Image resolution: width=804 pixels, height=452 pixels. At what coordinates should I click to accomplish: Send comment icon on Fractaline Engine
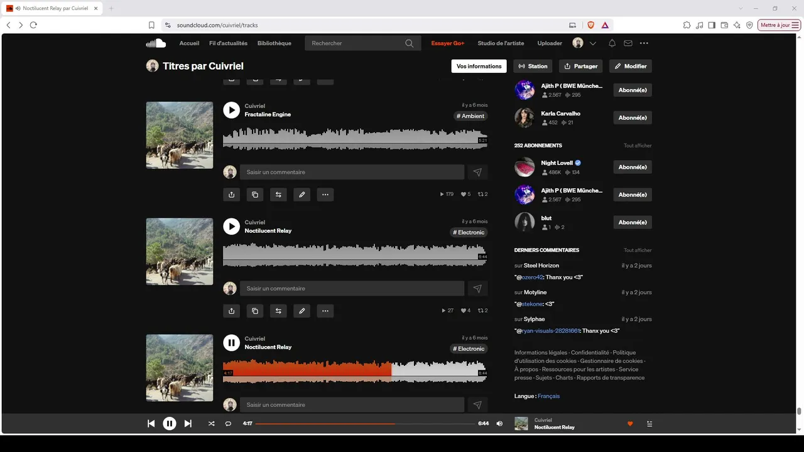(x=477, y=172)
